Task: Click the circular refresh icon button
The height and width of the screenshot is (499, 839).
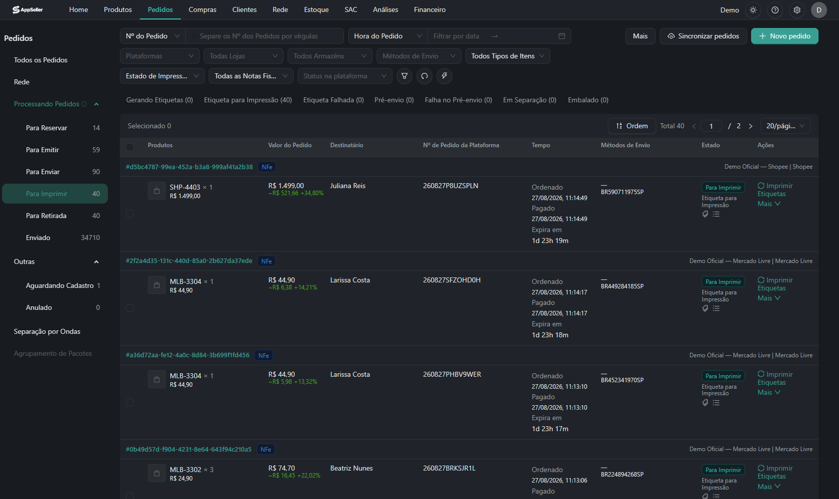Action: pyautogui.click(x=424, y=76)
